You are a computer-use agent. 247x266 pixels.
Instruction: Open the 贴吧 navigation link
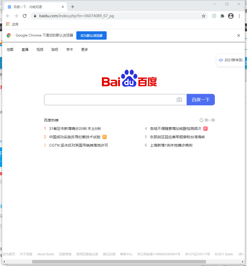(55, 50)
